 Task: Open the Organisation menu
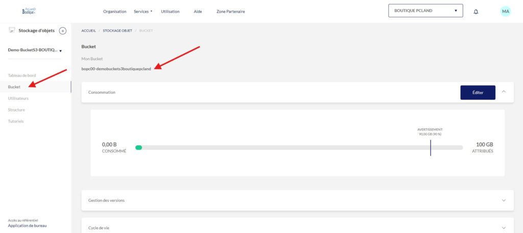[x=114, y=11]
